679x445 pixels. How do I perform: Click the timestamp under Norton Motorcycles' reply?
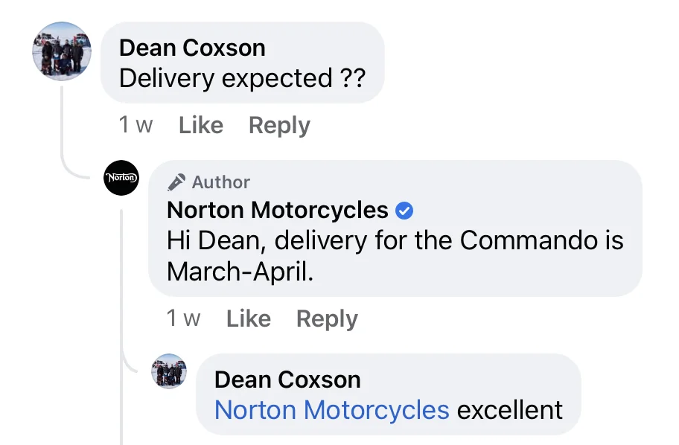pyautogui.click(x=183, y=318)
